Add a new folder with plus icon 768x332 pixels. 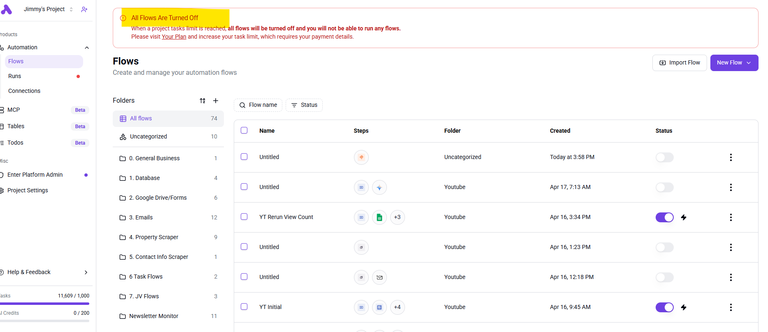216,101
